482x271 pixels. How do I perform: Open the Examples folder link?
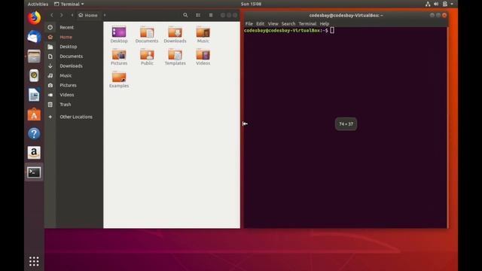pos(119,80)
